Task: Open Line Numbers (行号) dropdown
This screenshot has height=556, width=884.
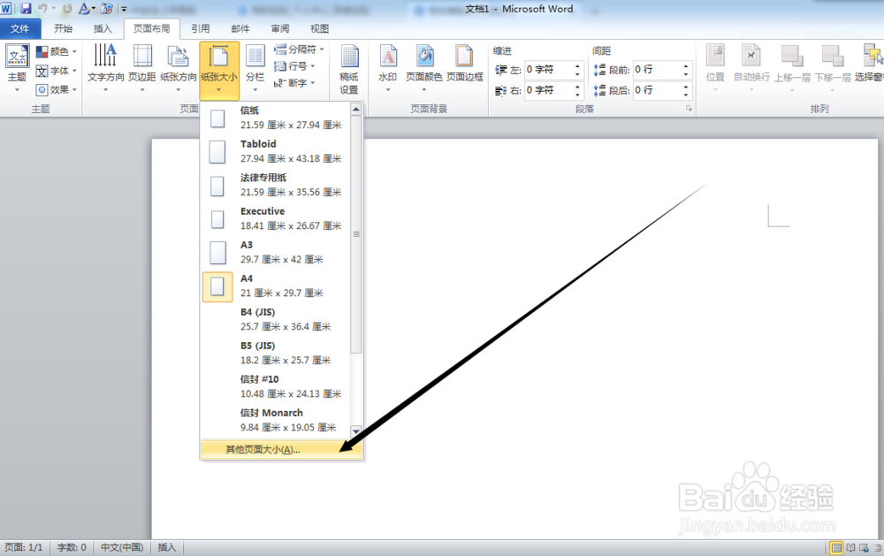Action: pos(294,66)
